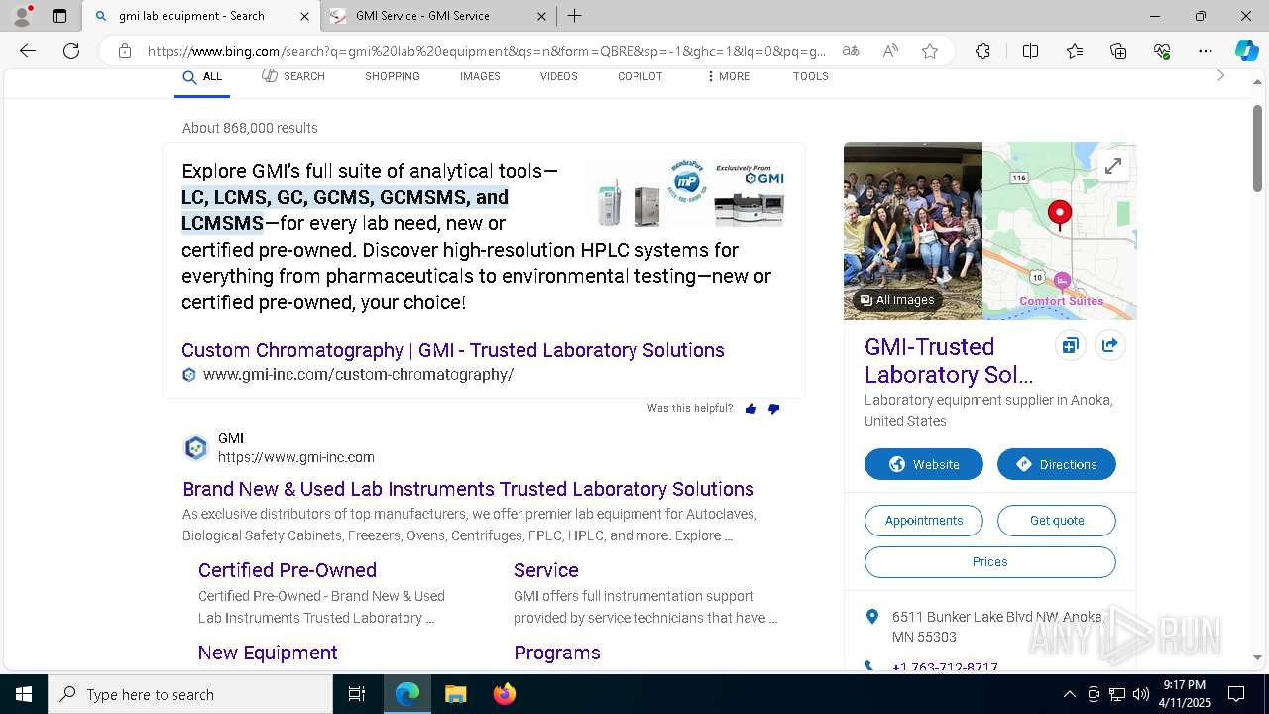Image resolution: width=1269 pixels, height=714 pixels.
Task: Click the Appointments button
Action: coord(924,521)
